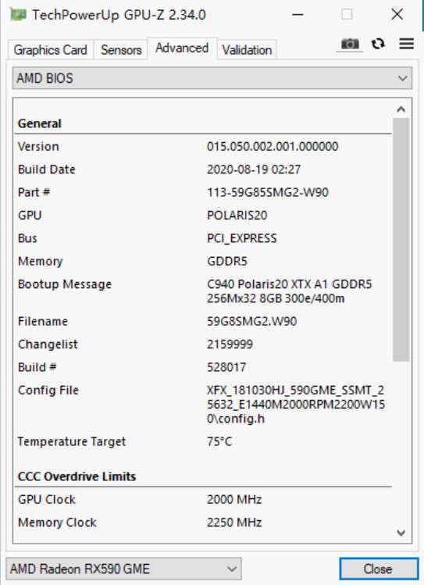Image resolution: width=424 pixels, height=585 pixels.
Task: Click the refresh arrows icon
Action: (x=378, y=44)
